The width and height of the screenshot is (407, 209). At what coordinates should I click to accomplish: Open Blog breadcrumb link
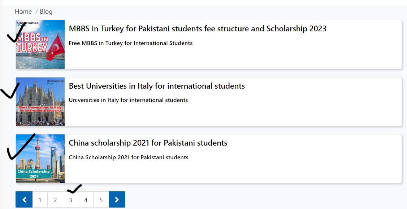point(46,12)
